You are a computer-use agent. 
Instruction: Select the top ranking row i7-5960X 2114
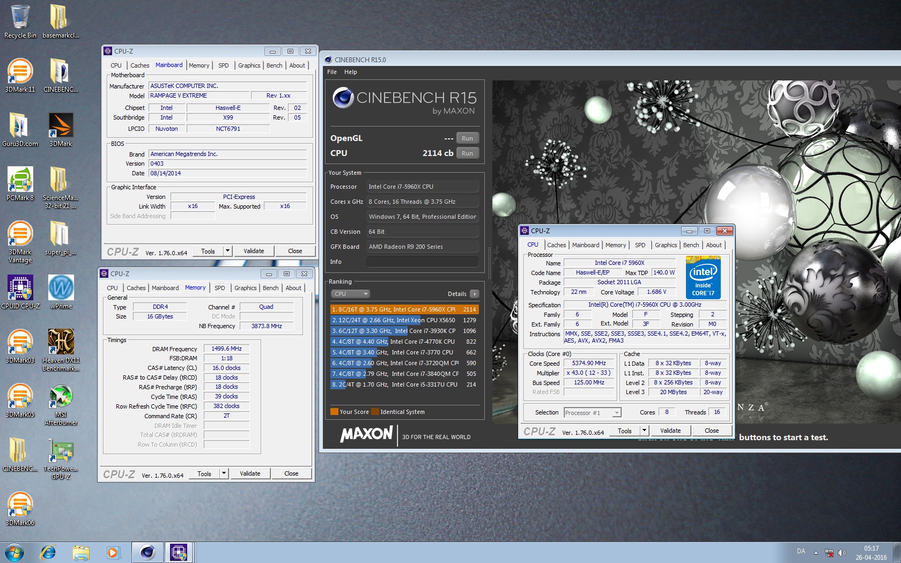404,309
